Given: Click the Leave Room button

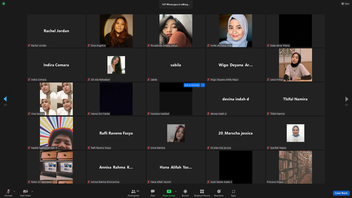Looking at the screenshot, I should click(x=341, y=193).
